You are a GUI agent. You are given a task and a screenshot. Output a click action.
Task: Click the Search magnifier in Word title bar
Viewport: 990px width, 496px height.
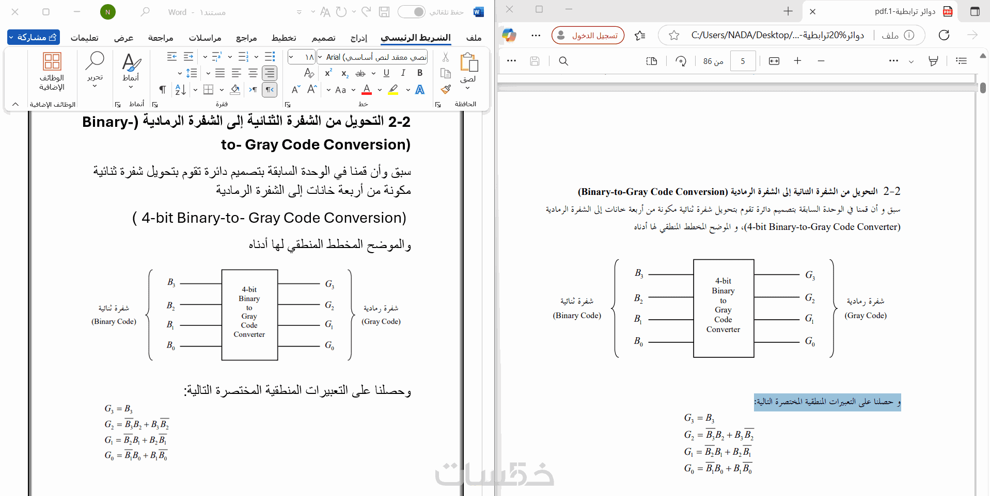point(146,11)
